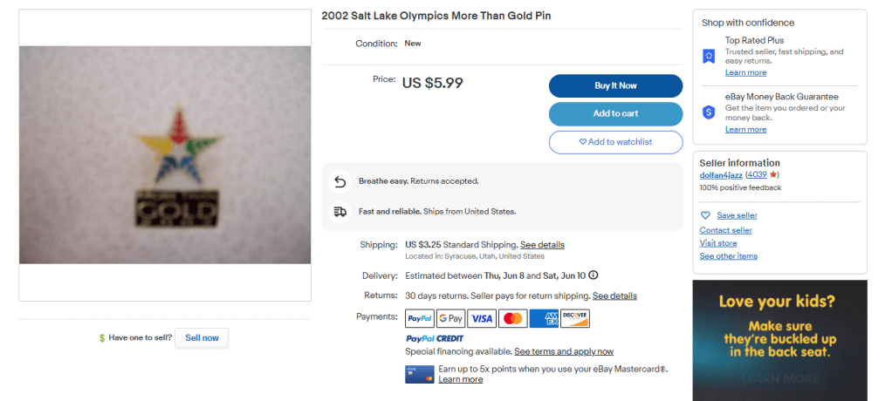Click the seat belt ad banner
This screenshot has height=401, width=892.
tap(779, 340)
